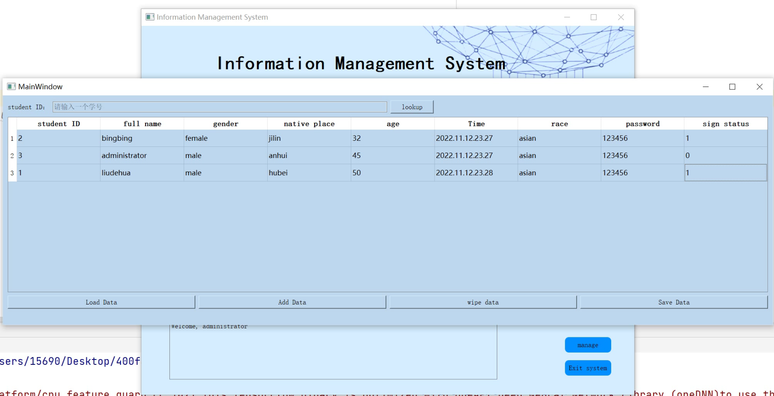Click Exit system in background window
Viewport: 774px width, 396px height.
(588, 368)
